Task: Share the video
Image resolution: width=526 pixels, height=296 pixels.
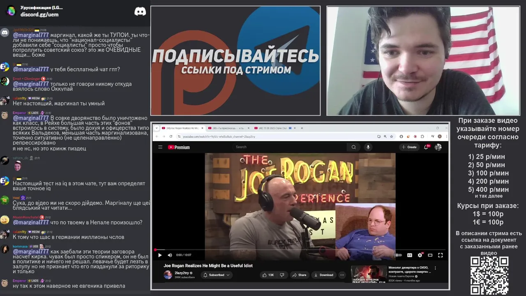Action: point(300,275)
